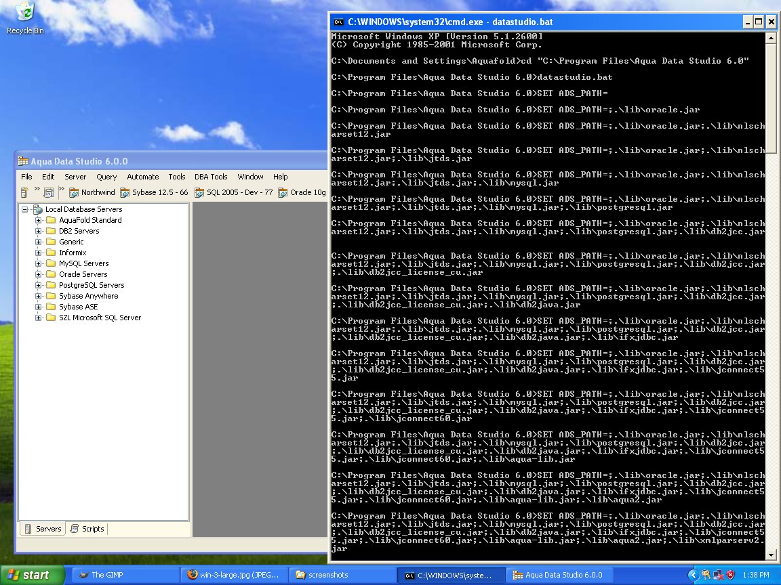Minimize the cmd.exe window
Image resolution: width=781 pixels, height=585 pixels.
coord(748,22)
